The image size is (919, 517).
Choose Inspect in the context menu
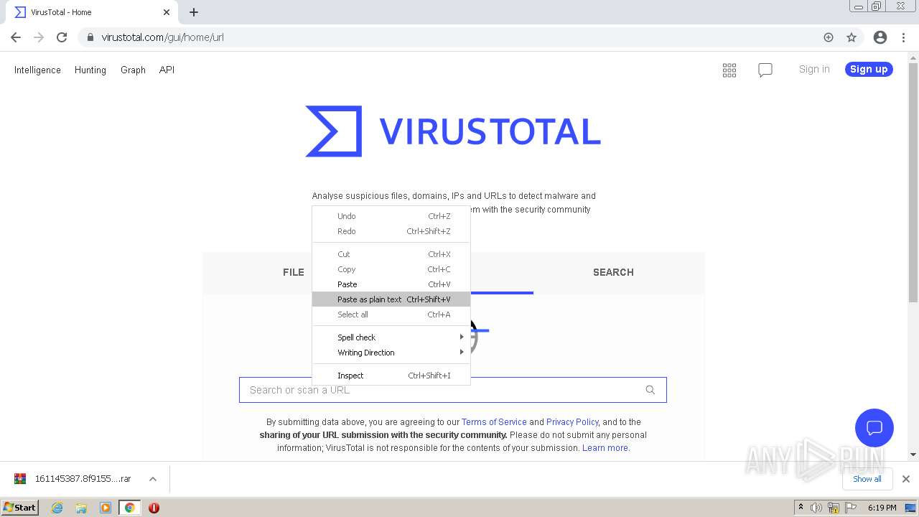pyautogui.click(x=391, y=376)
